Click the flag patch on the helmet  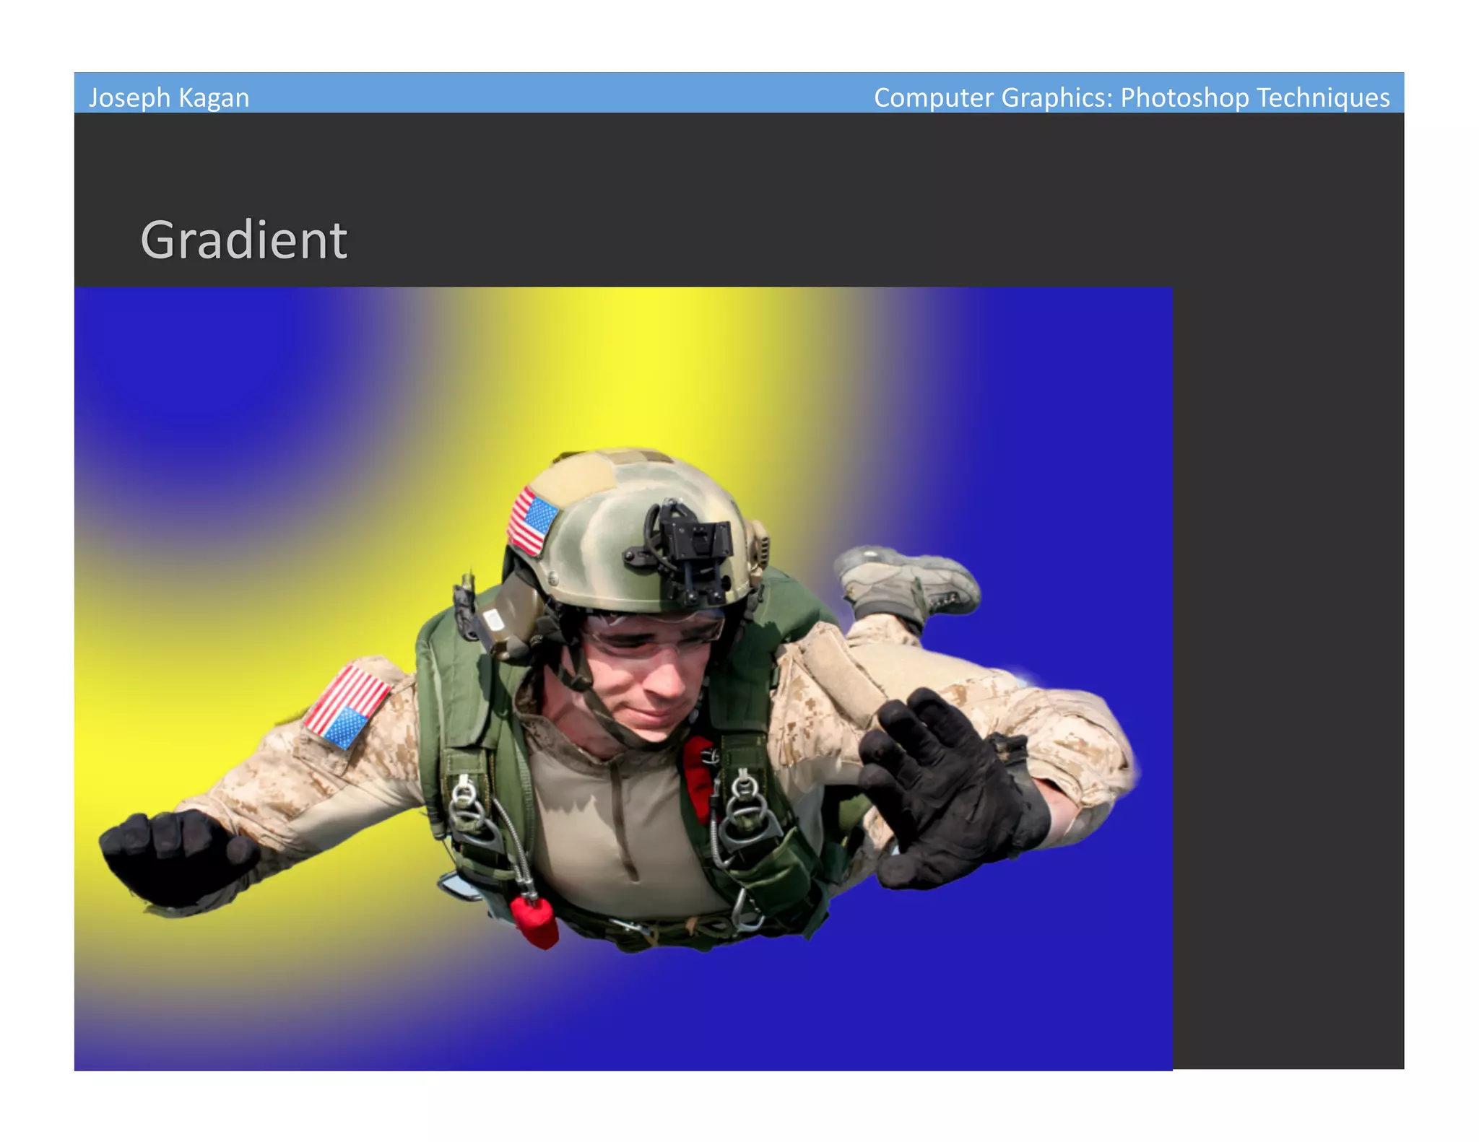533,520
